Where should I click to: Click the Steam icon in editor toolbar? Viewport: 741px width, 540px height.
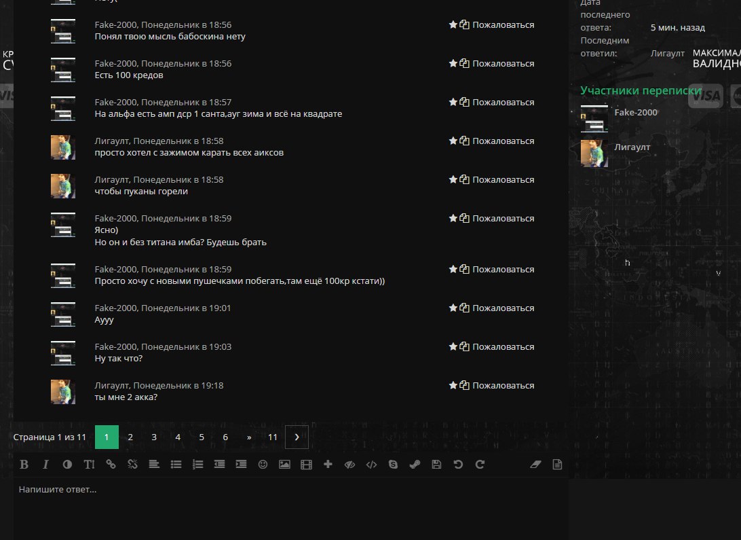click(x=415, y=465)
